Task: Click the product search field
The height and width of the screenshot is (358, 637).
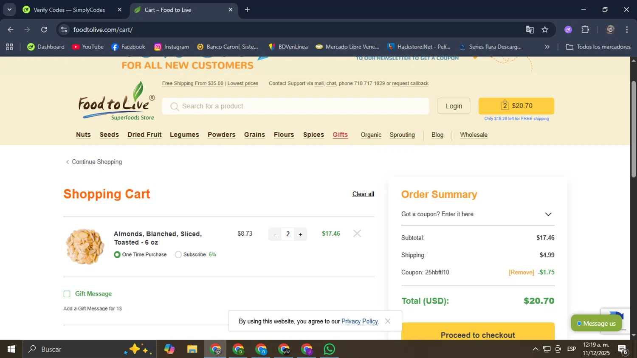Action: 296,106
